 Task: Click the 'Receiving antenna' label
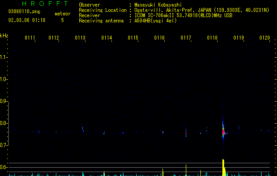pos(101,21)
